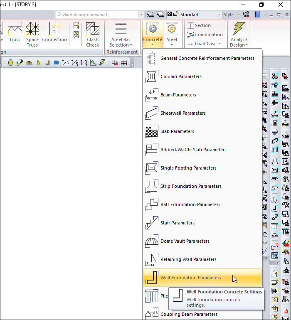Choose Raft Foundation Parameters
291x320 pixels.
pos(190,204)
